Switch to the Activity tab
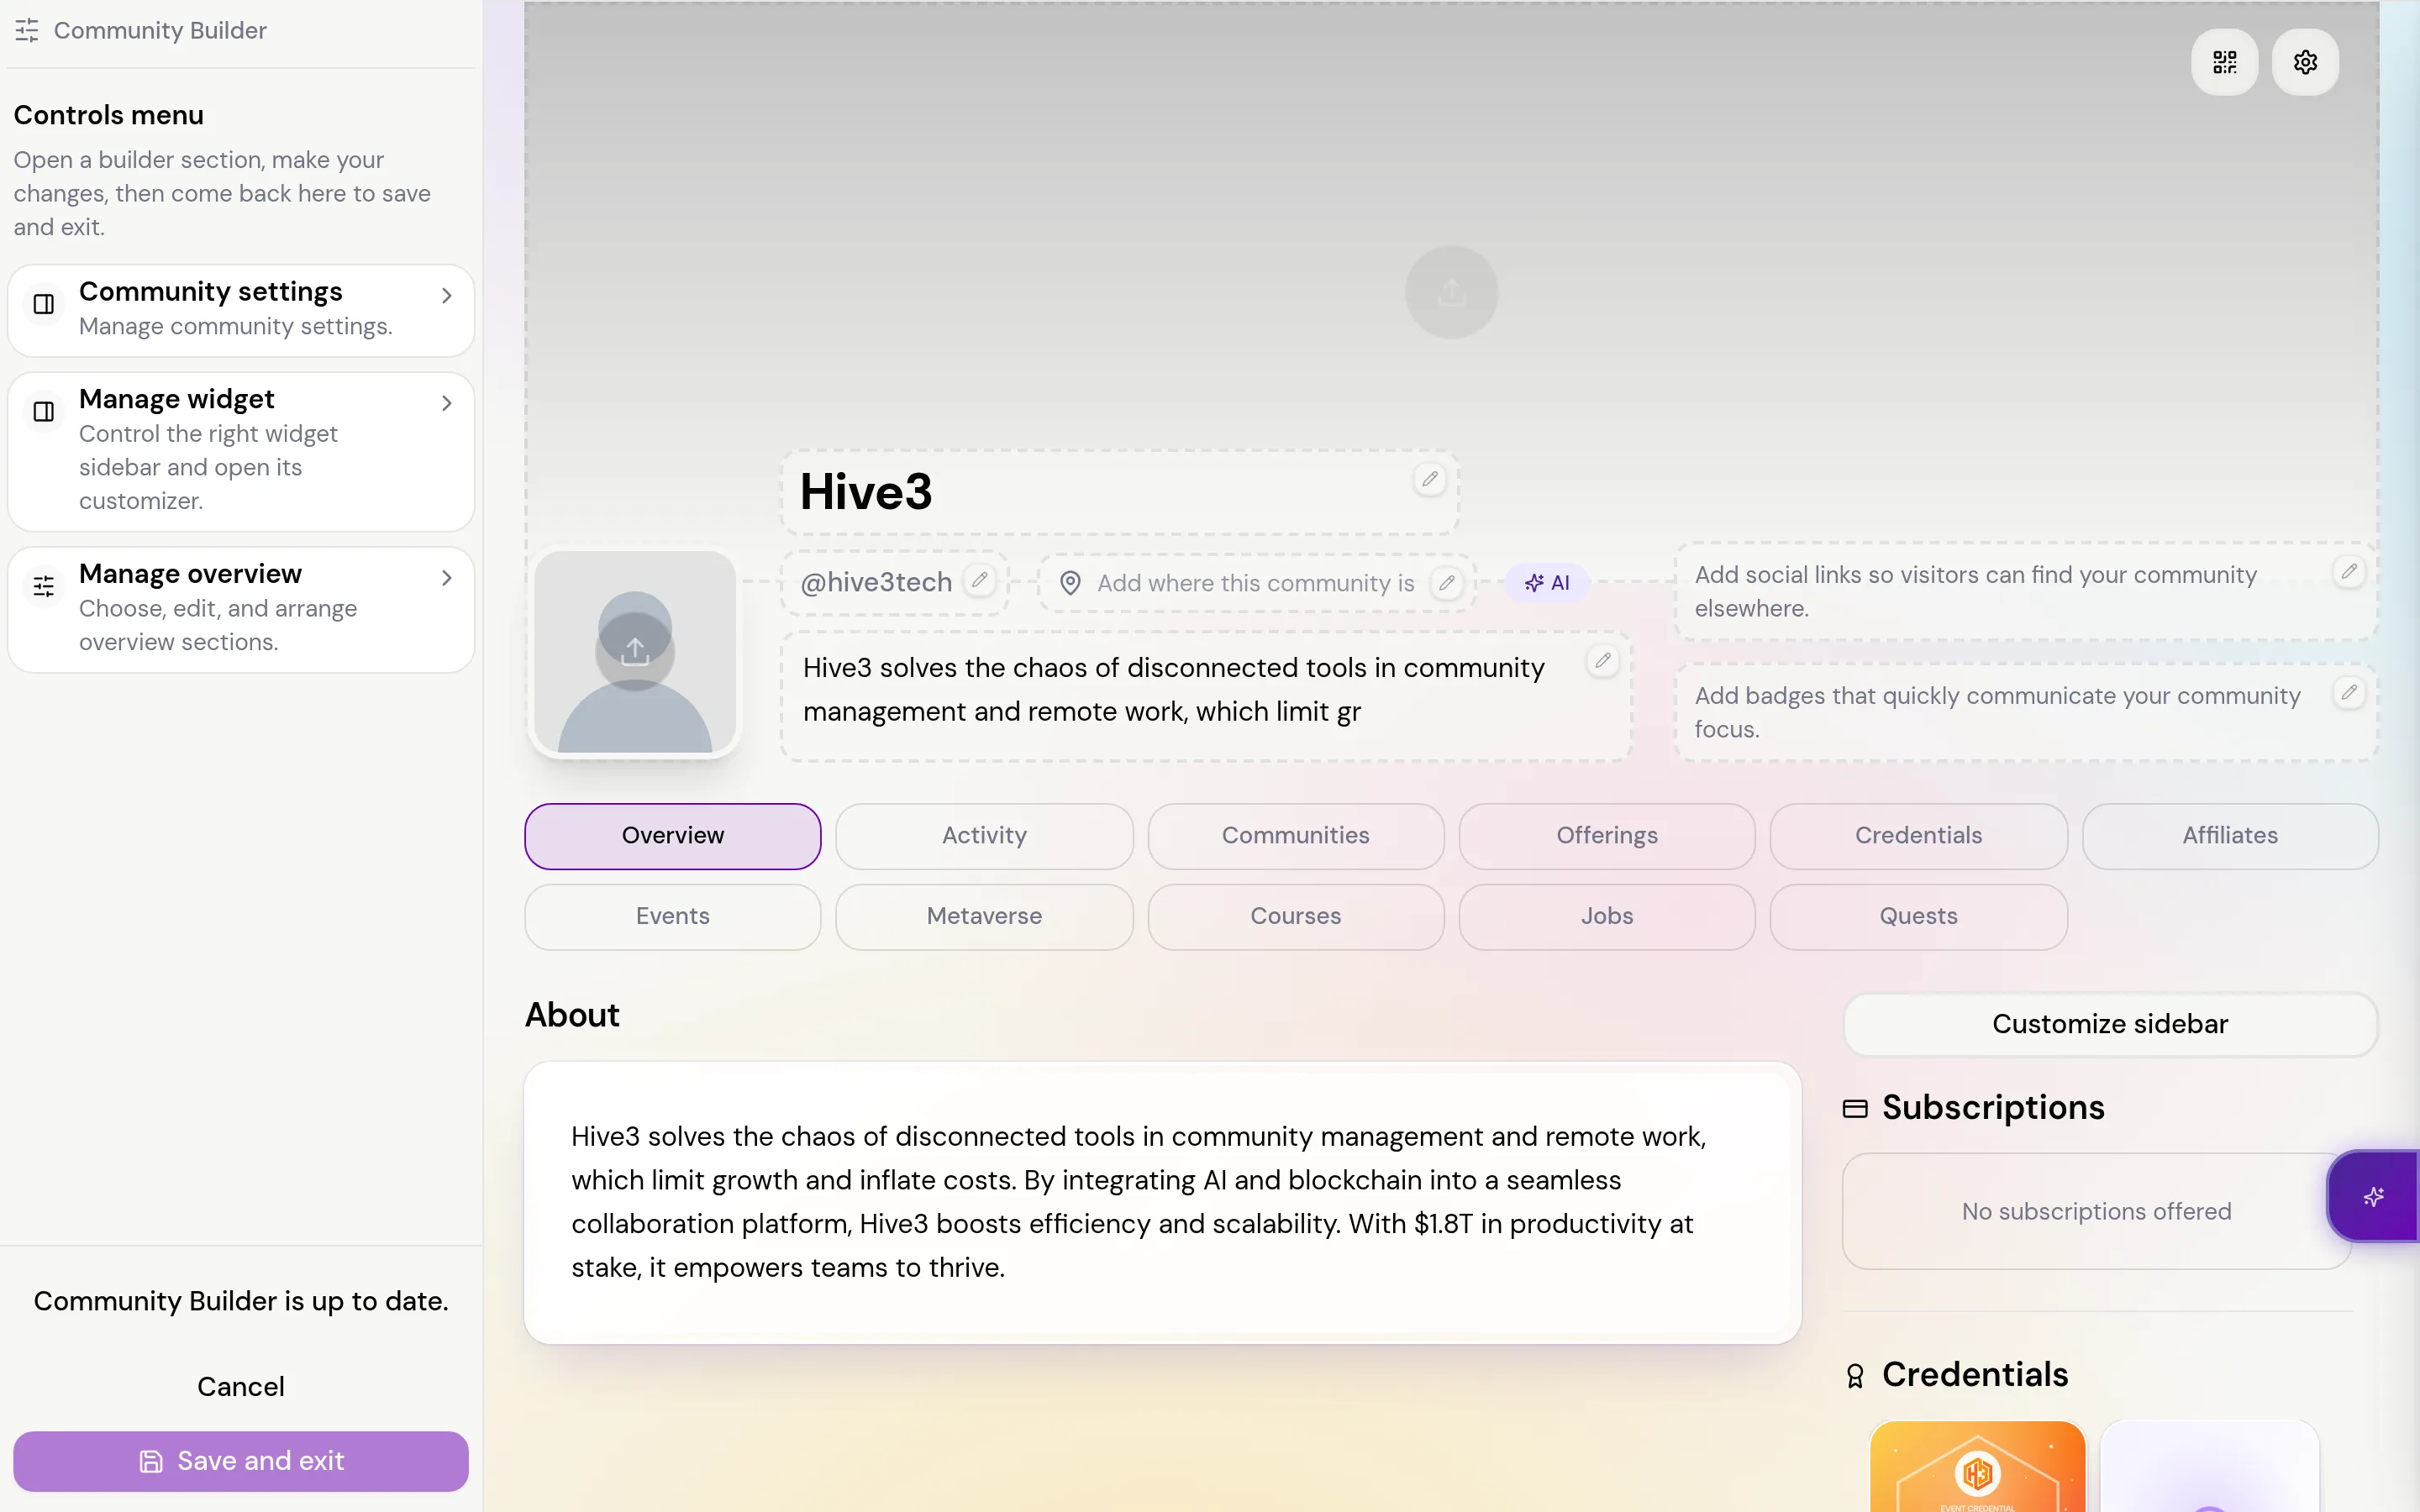2420x1512 pixels. pyautogui.click(x=984, y=836)
